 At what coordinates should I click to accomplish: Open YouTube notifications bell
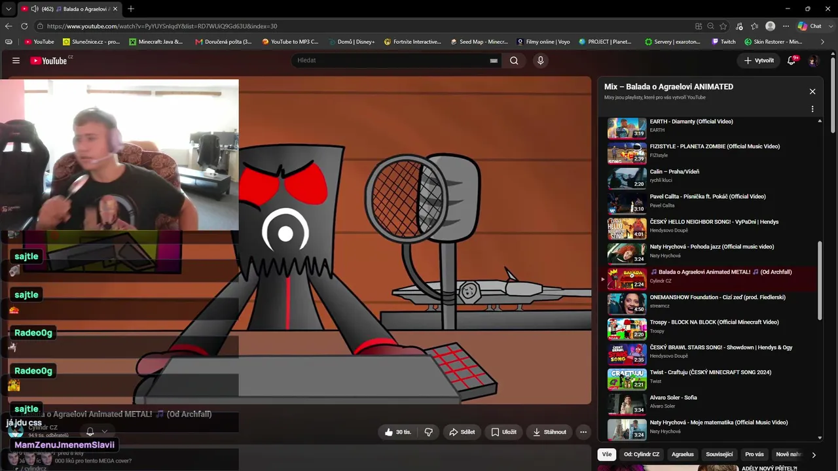pos(792,60)
